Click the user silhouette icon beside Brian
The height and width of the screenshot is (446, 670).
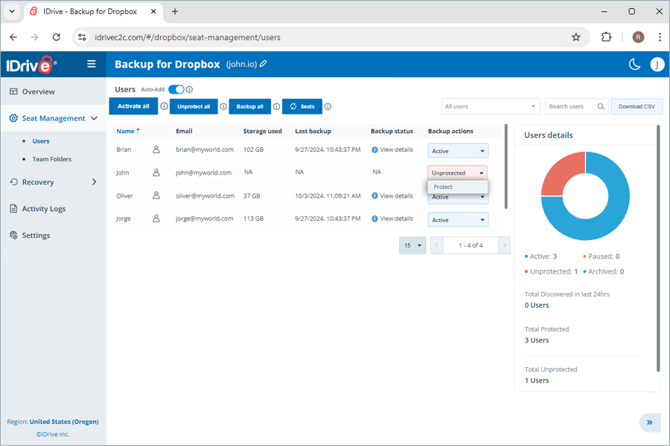(x=155, y=149)
